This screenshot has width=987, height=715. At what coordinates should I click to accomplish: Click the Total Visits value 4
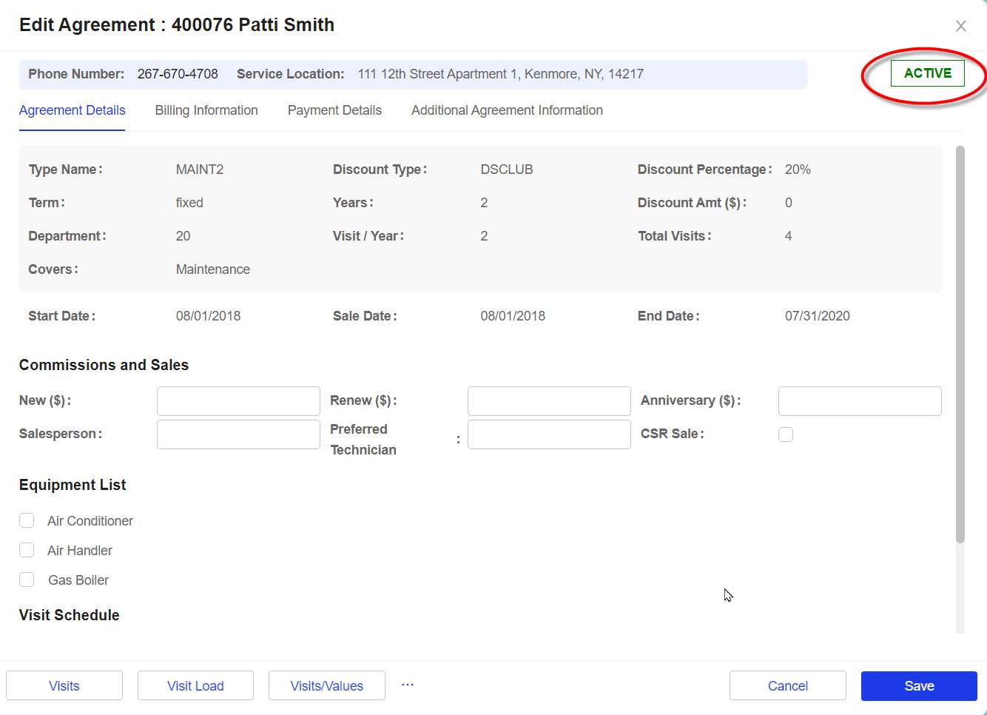pos(789,236)
